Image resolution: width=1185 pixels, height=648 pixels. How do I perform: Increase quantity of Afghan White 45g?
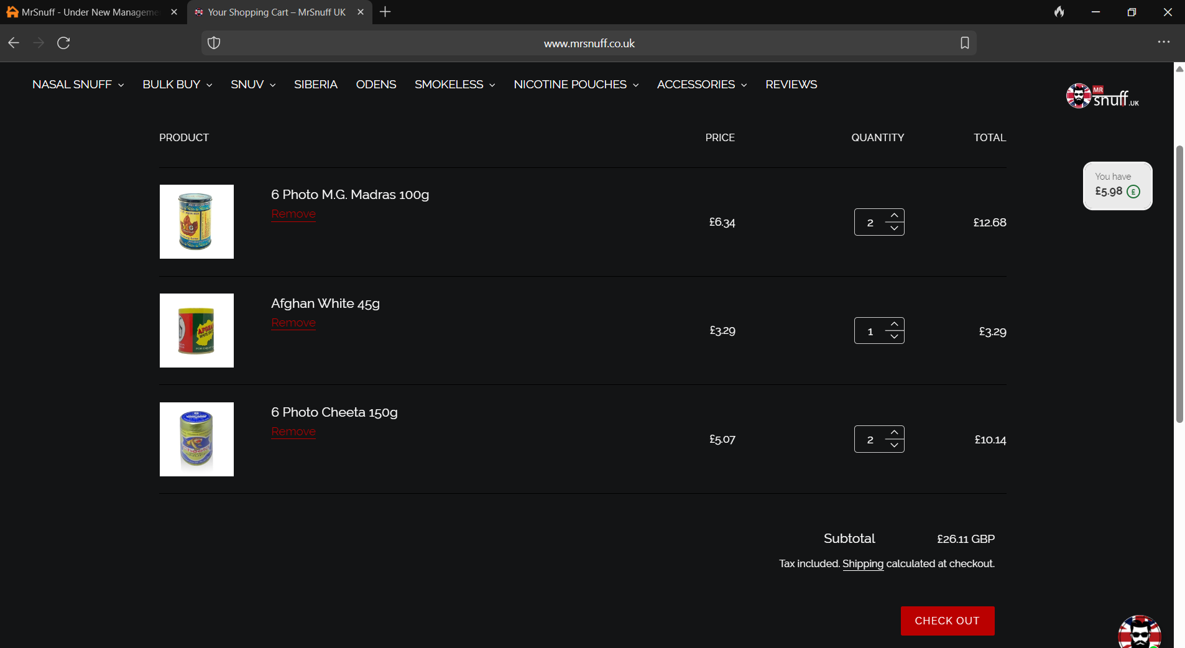pos(894,324)
